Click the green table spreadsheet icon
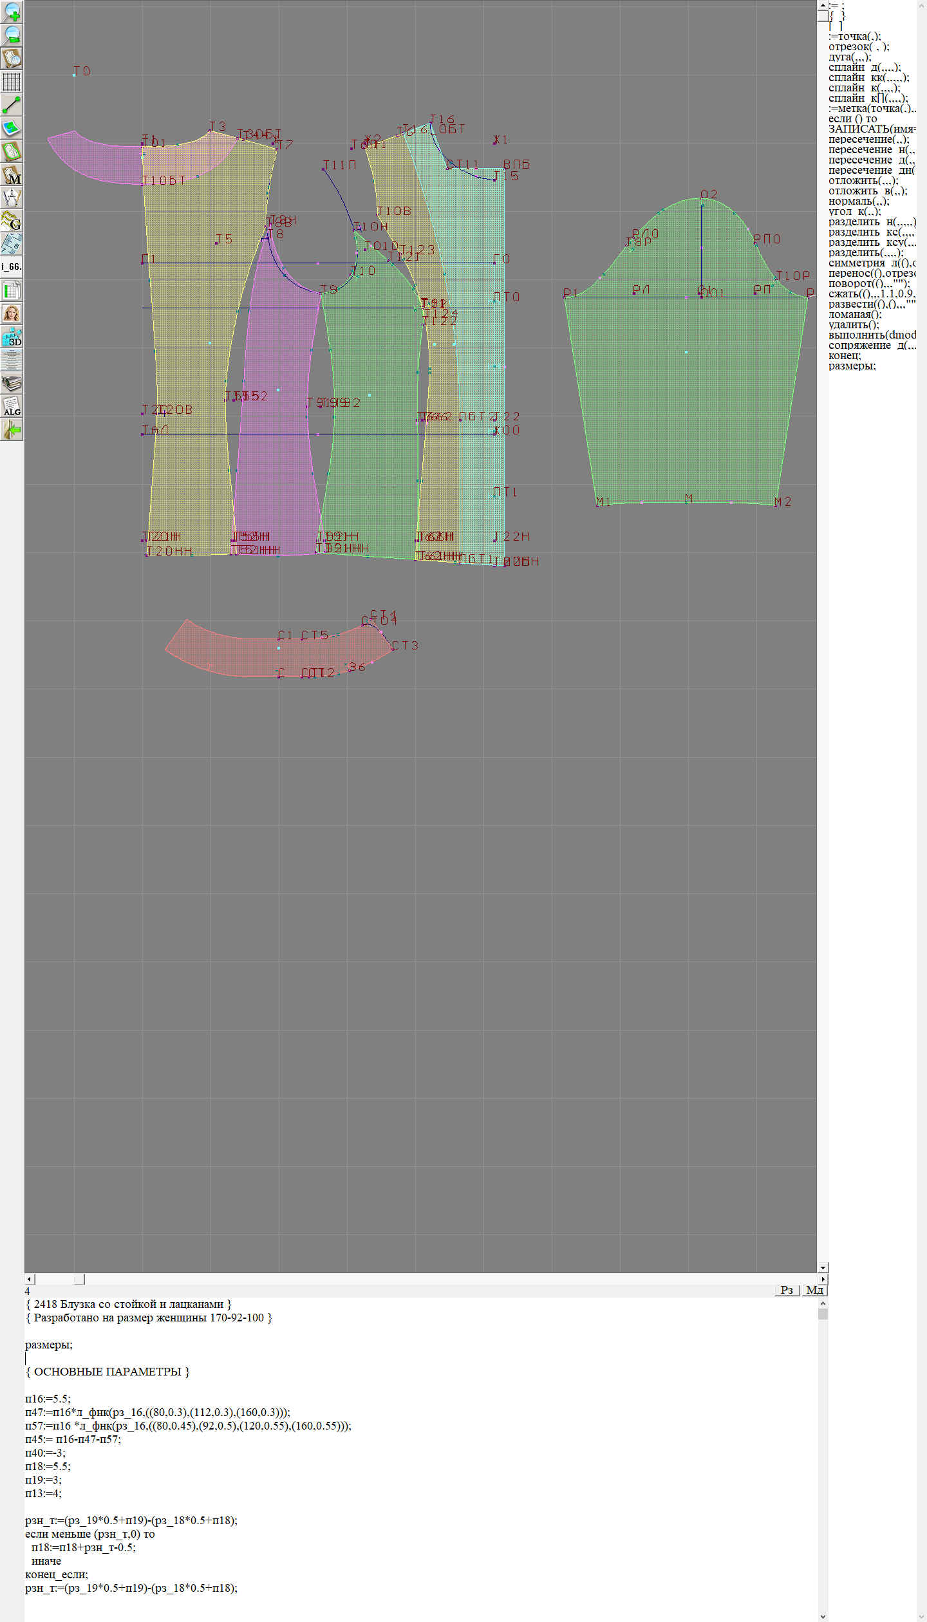 [12, 290]
